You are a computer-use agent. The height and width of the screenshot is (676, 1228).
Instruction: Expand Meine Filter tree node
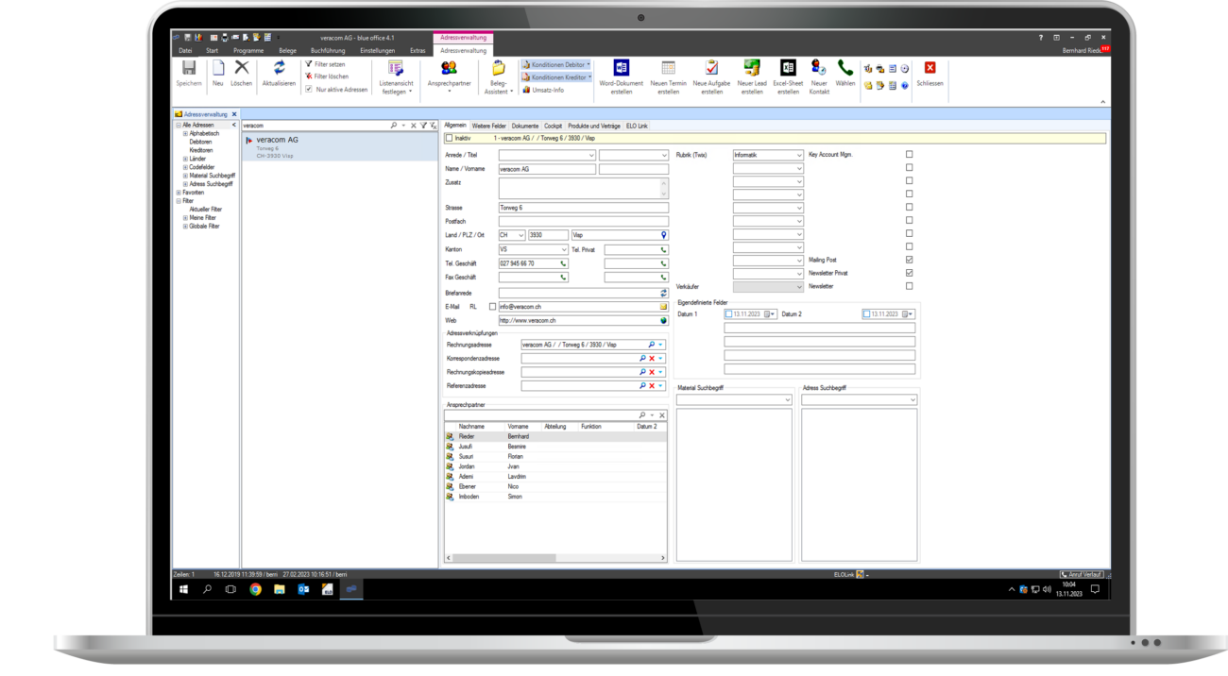[x=185, y=218]
